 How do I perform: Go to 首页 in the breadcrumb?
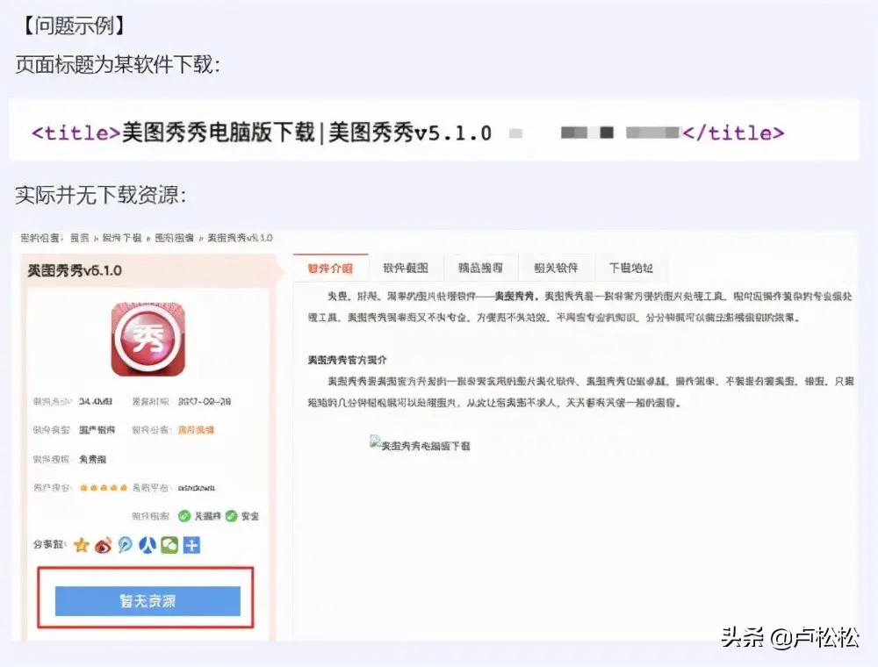pos(80,238)
